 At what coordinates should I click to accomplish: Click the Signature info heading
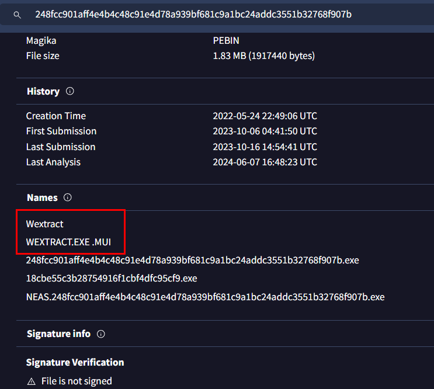click(58, 334)
